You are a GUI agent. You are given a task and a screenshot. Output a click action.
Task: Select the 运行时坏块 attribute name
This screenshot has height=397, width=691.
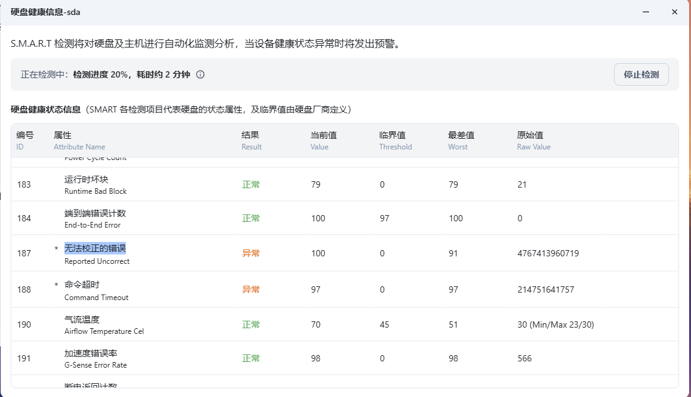pyautogui.click(x=86, y=179)
